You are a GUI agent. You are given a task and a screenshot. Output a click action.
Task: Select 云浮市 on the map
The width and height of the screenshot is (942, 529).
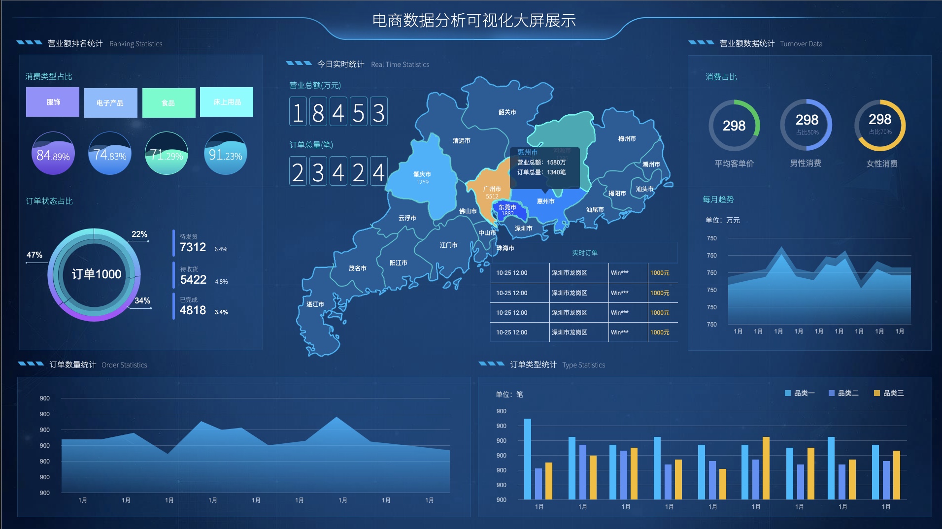point(407,218)
